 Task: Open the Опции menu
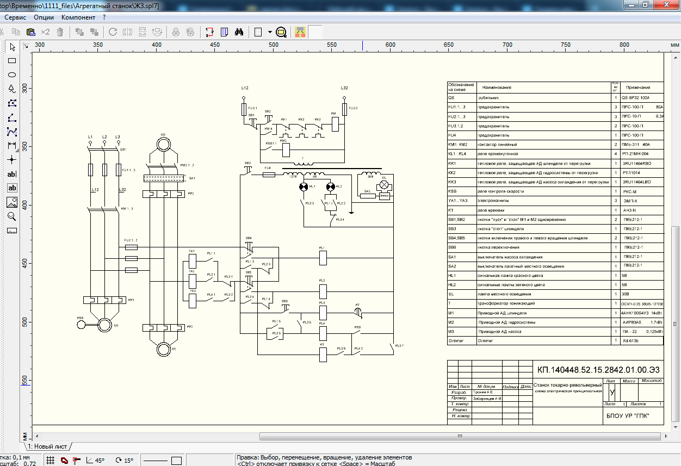click(44, 17)
